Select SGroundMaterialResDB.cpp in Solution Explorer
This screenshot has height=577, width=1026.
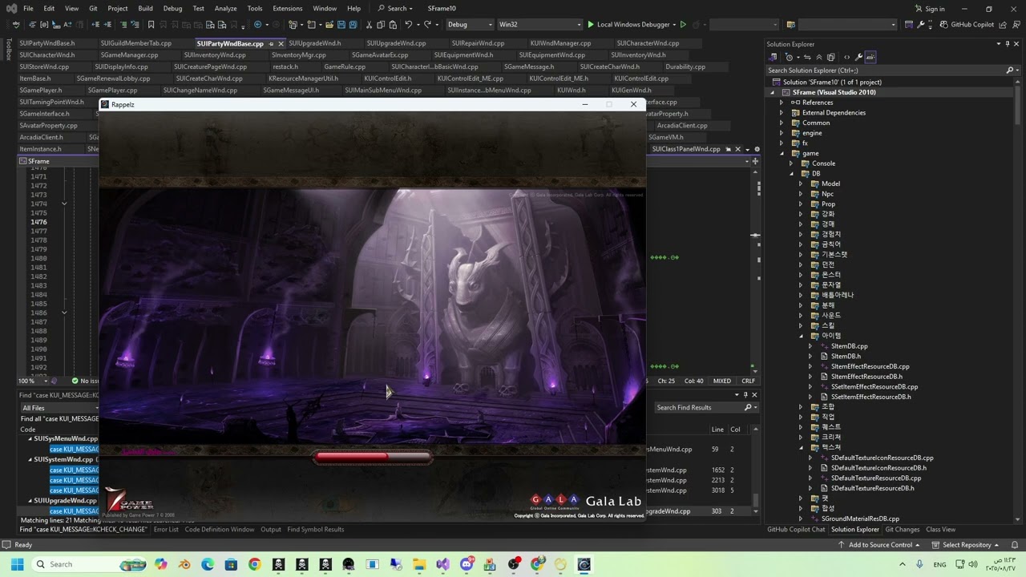coord(860,518)
